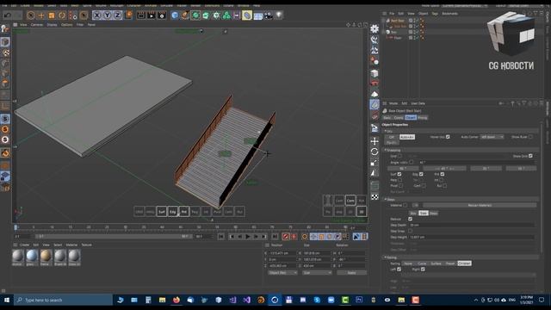Click the Floor/sky object icon in the toolbar
The height and width of the screenshot is (310, 551).
coord(258,15)
